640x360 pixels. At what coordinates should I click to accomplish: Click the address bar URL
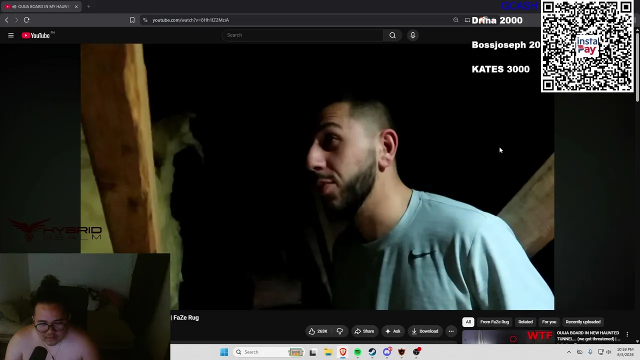pos(190,20)
